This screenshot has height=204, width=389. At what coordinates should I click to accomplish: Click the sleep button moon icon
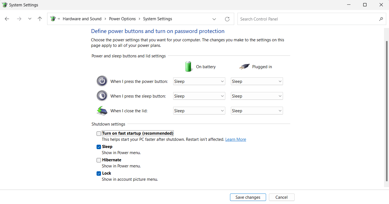[x=102, y=96]
